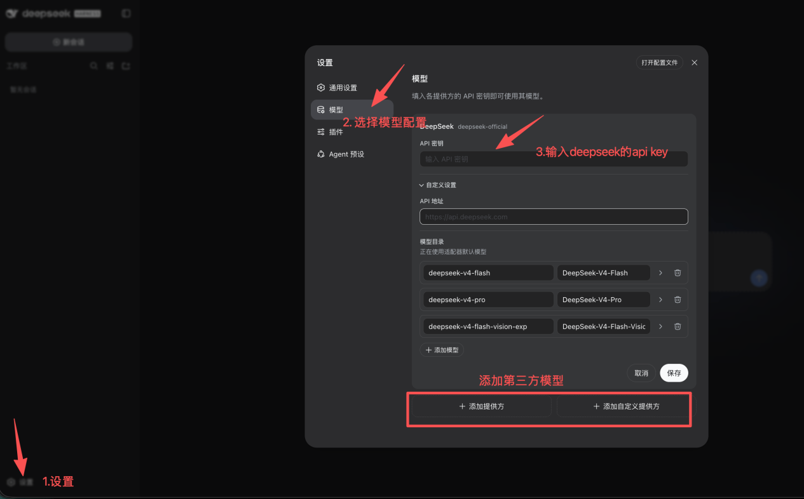Click the trash icon for deepseek-v4-pro

tap(678, 300)
